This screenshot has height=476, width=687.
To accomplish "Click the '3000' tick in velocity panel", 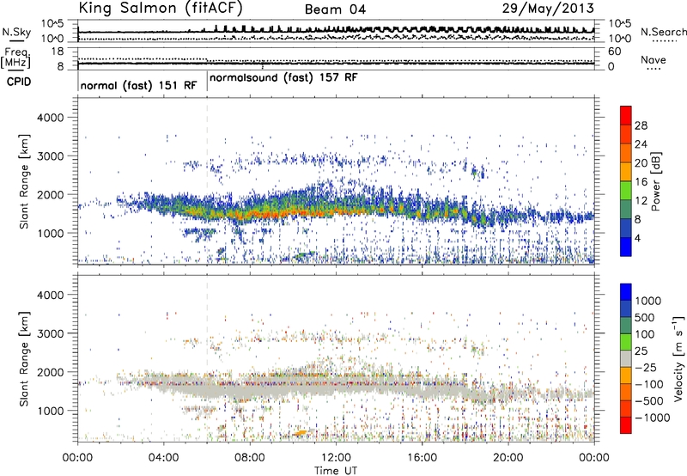I will point(50,333).
